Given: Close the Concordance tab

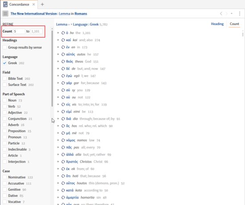Looking at the screenshot, I should tap(33, 4).
